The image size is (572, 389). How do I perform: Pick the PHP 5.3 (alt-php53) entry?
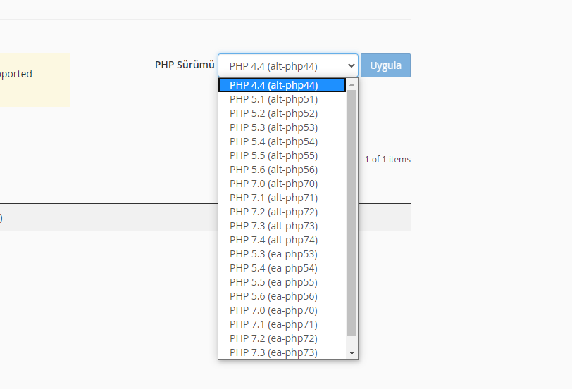(282, 127)
